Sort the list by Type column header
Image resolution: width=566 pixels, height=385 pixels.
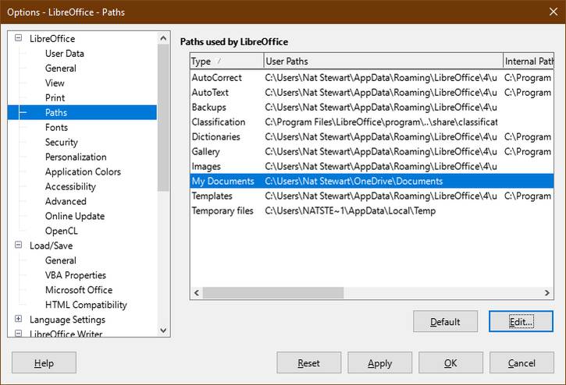[x=226, y=61]
